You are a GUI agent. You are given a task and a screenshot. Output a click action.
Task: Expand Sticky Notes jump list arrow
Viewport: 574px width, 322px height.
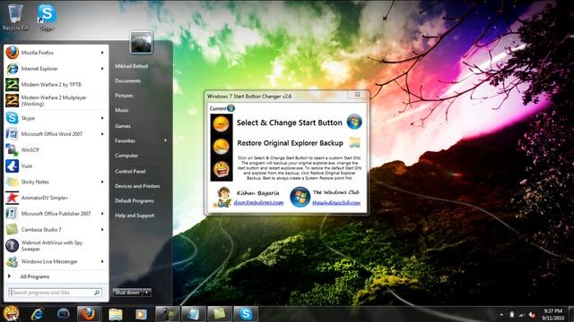tap(102, 182)
